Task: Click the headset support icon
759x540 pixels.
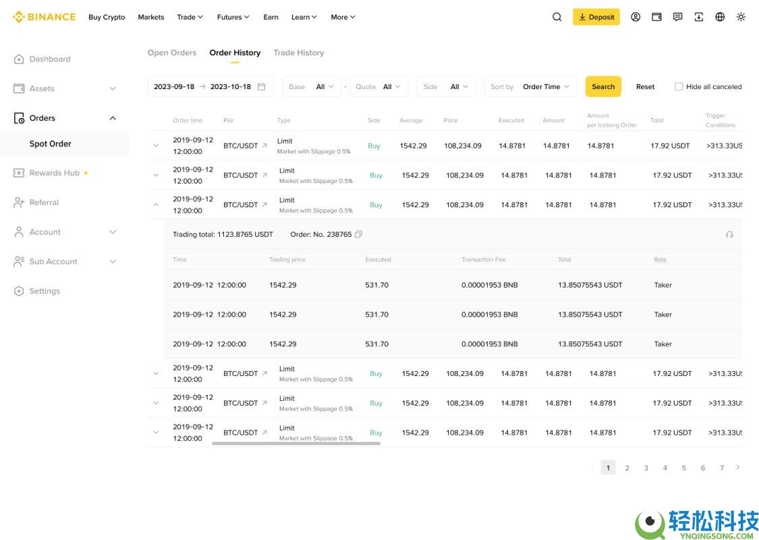Action: coord(729,234)
